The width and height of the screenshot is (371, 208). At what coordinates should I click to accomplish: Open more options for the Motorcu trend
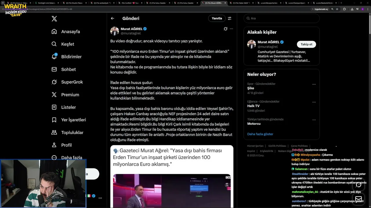pos(314,120)
